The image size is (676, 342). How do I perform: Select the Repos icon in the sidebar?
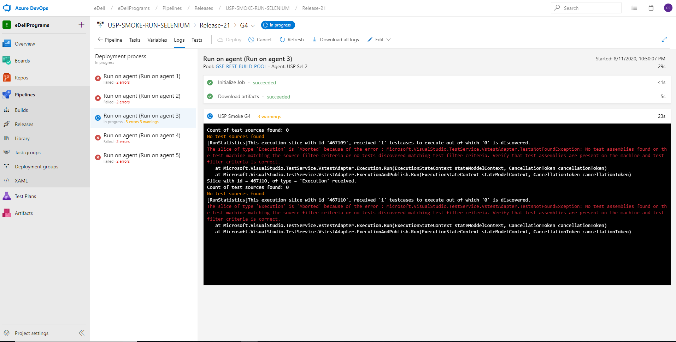(6, 77)
